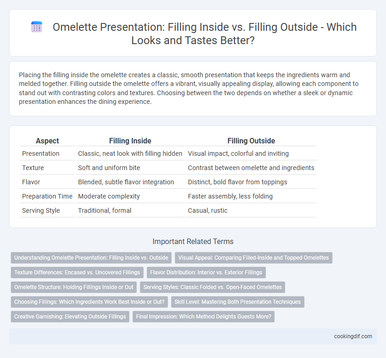Select the 'Preparation Time' row label
The width and height of the screenshot is (386, 358).
point(47,196)
